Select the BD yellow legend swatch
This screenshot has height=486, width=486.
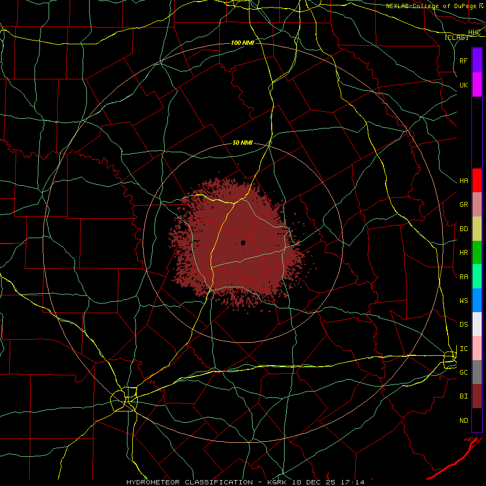[477, 229]
